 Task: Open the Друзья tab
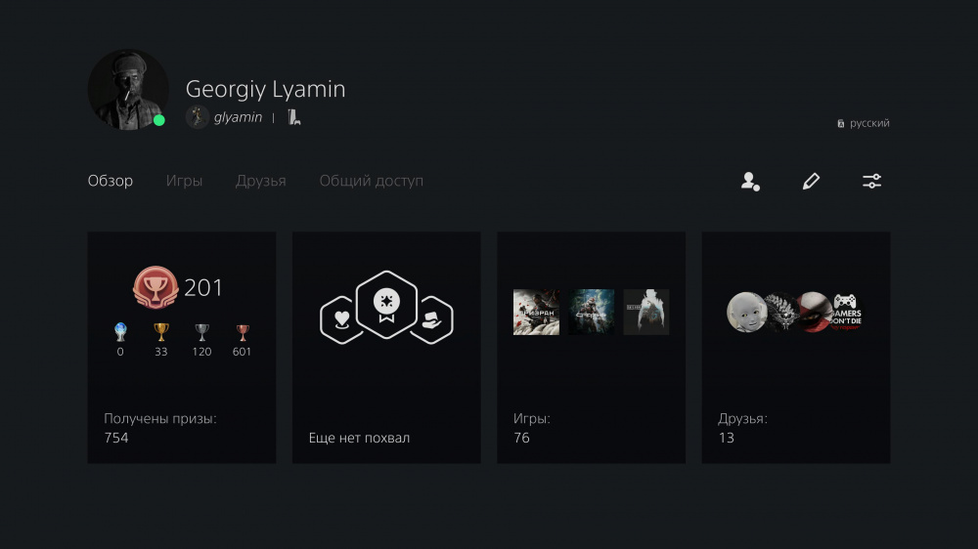click(x=261, y=181)
